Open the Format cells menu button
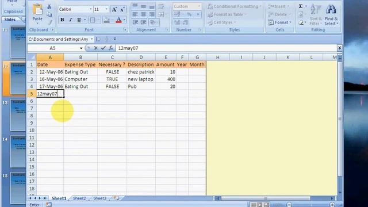The height and width of the screenshot is (207, 368). 280,22
